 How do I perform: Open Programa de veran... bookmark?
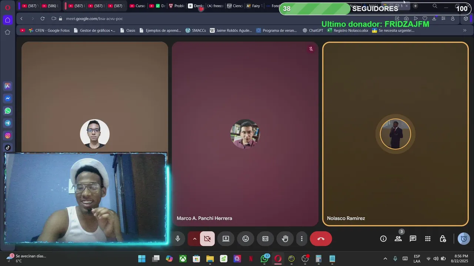277,31
